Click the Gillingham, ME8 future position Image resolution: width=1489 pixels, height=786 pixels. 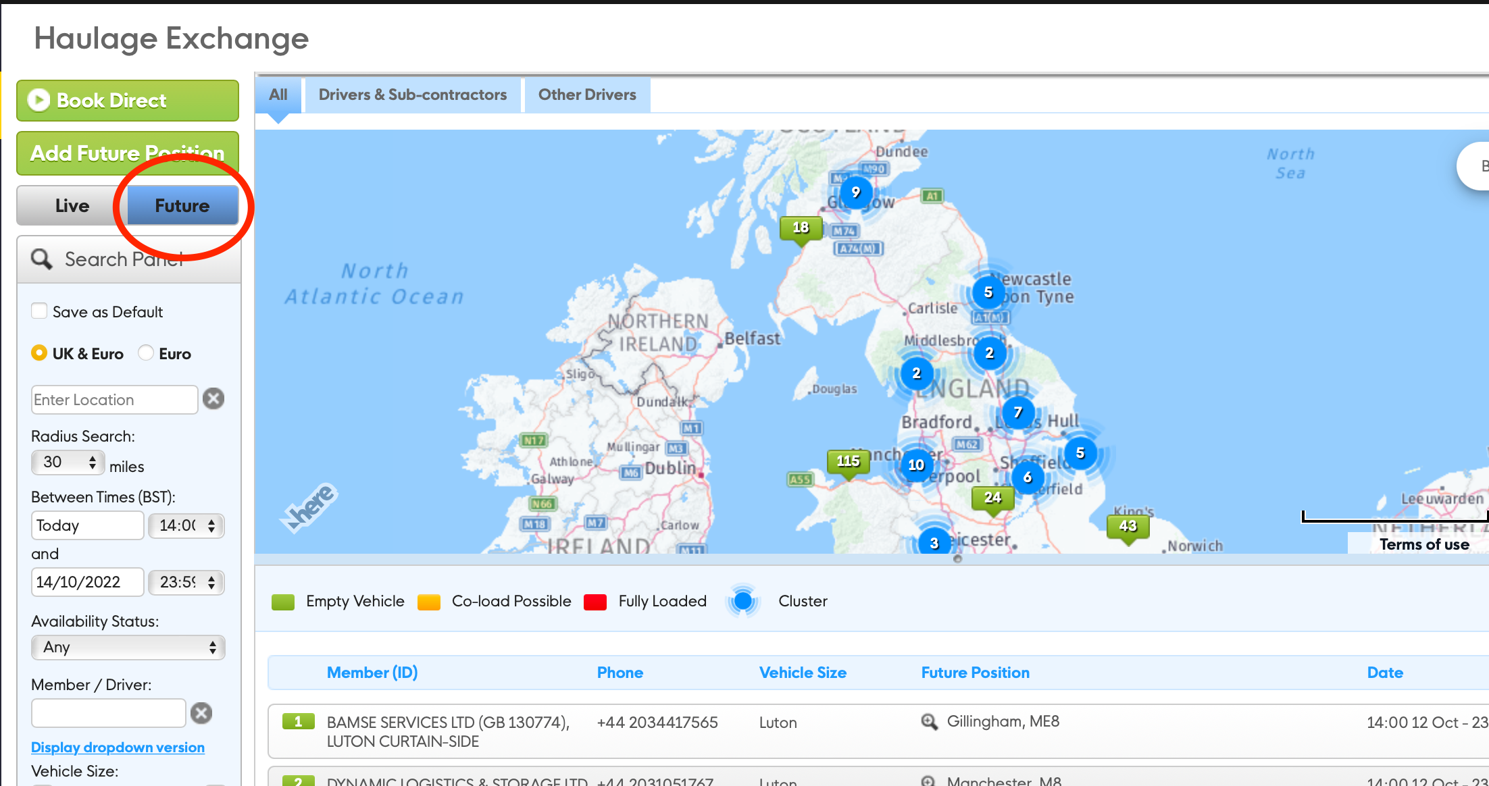point(1003,722)
